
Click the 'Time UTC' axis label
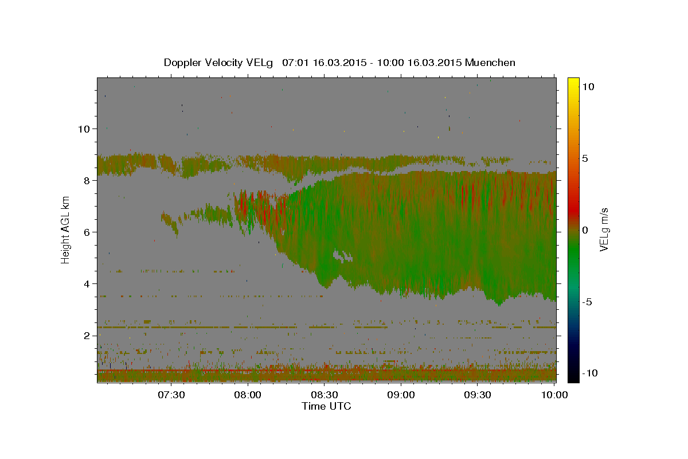326,406
